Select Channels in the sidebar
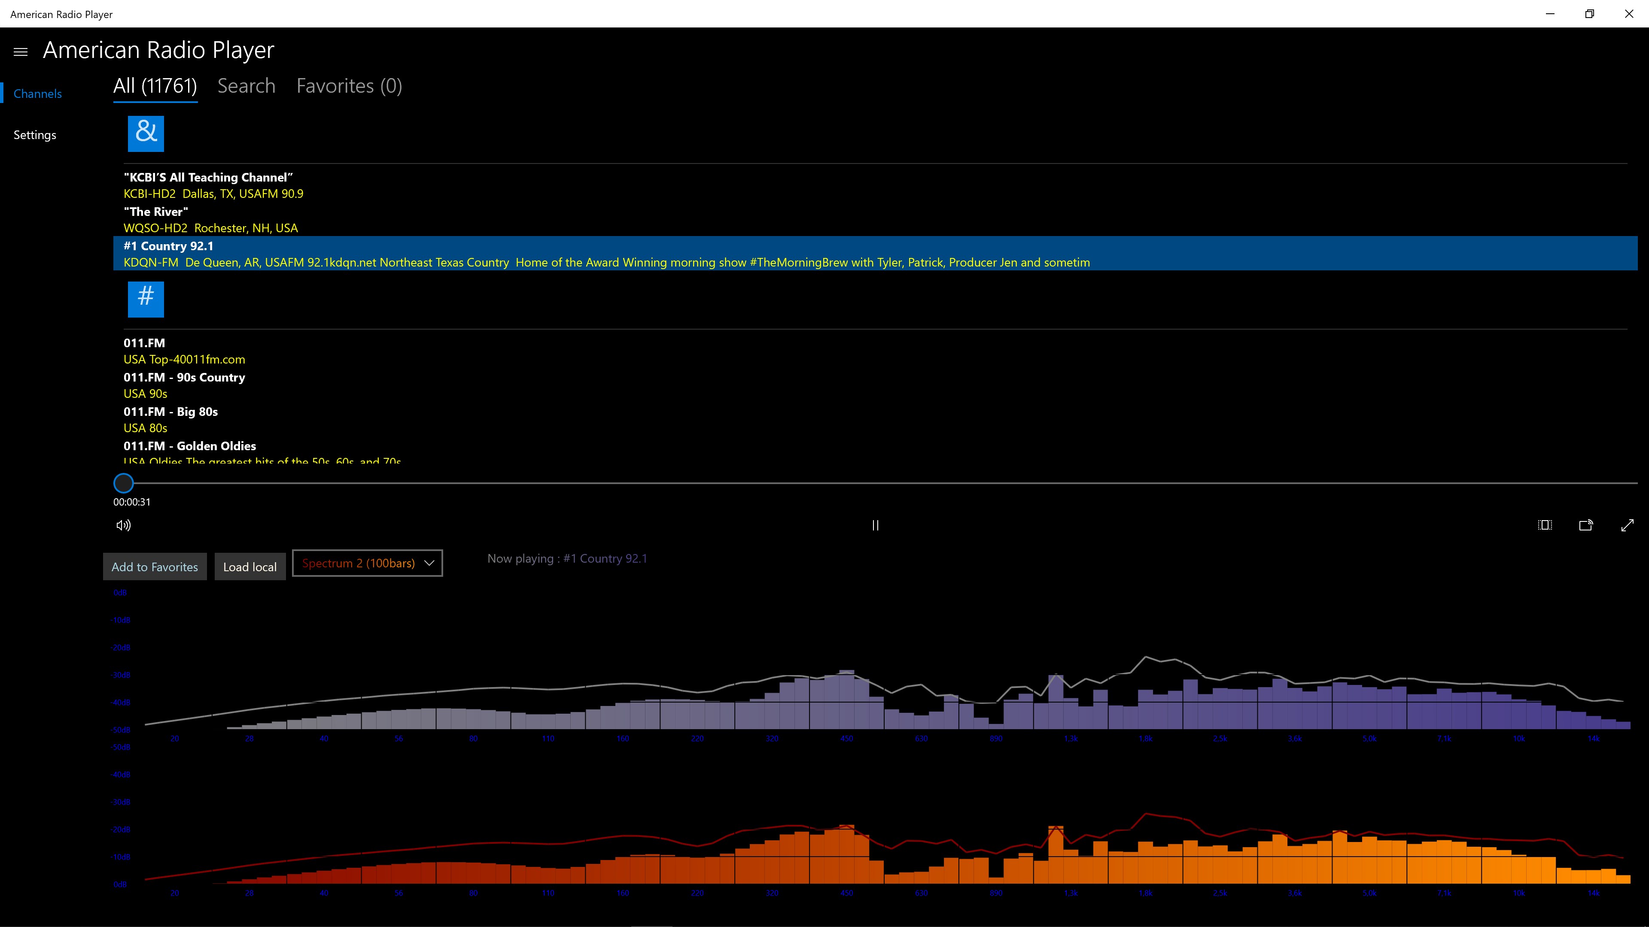 [x=38, y=94]
